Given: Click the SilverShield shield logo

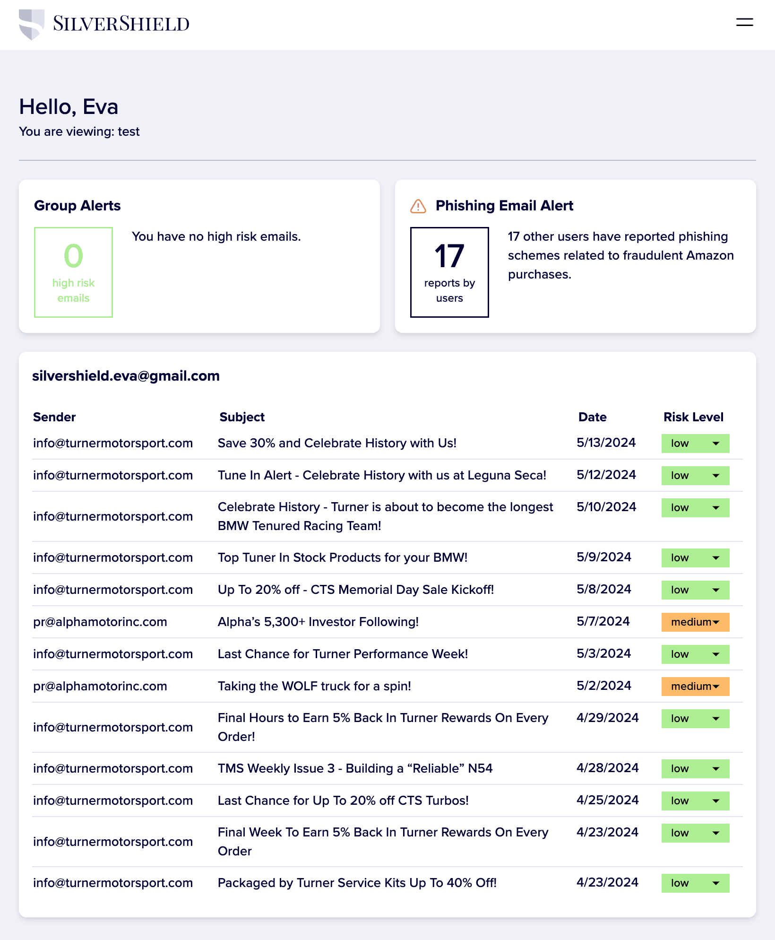Looking at the screenshot, I should coord(32,25).
